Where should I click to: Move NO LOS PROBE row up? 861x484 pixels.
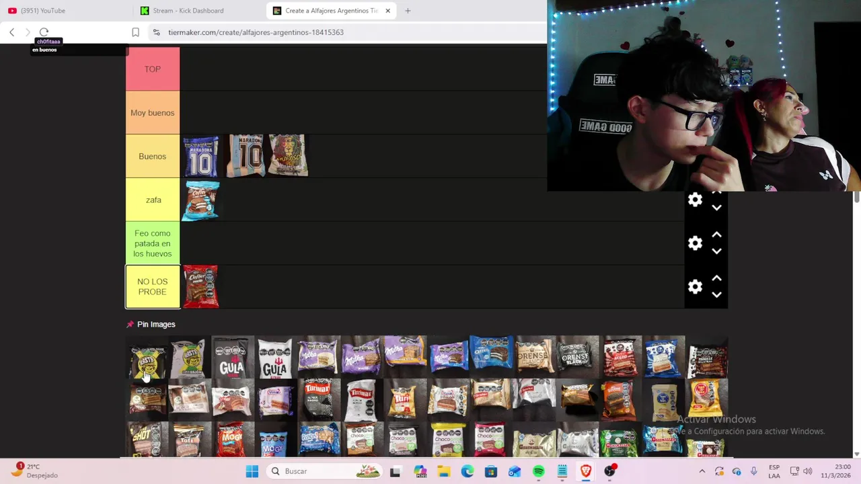(716, 278)
